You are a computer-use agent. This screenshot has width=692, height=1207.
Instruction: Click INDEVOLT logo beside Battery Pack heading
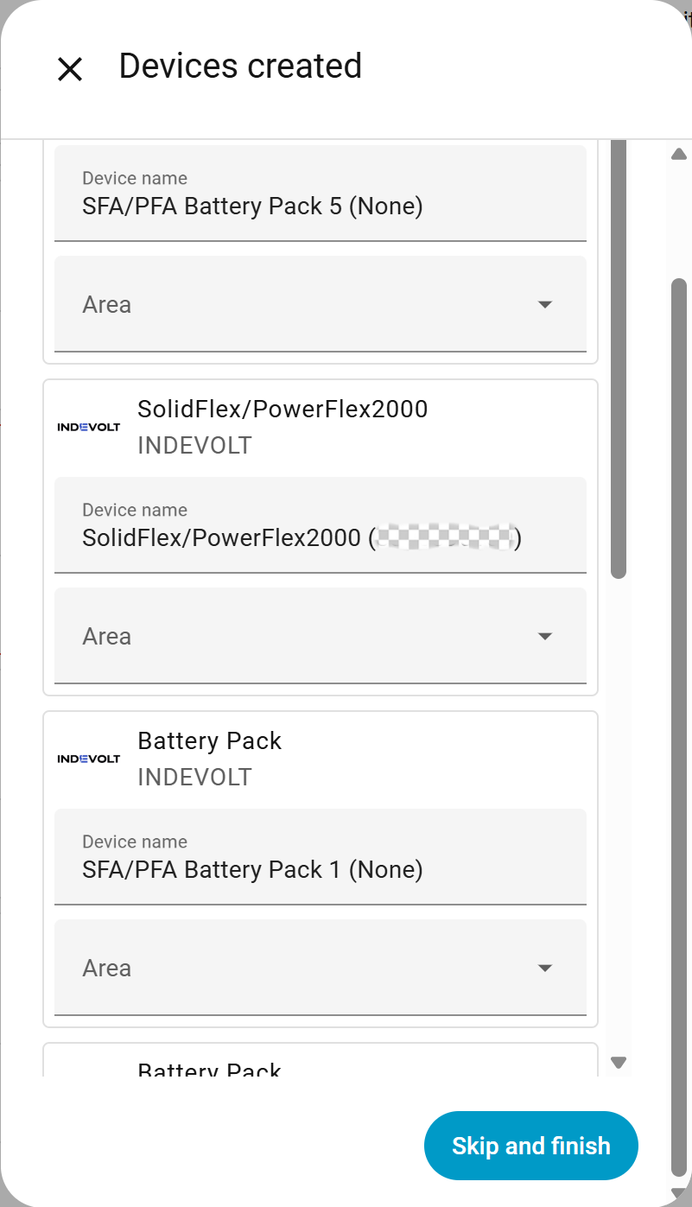click(x=88, y=759)
